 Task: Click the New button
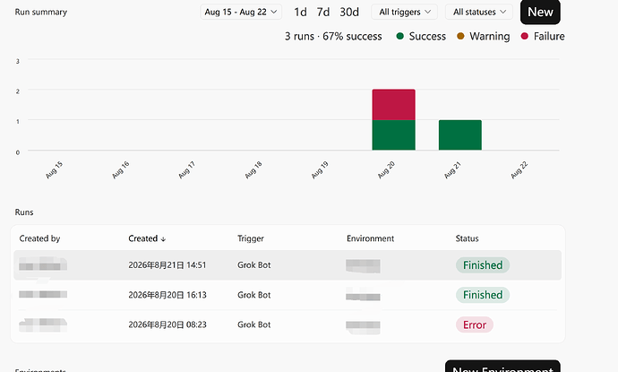pos(540,12)
